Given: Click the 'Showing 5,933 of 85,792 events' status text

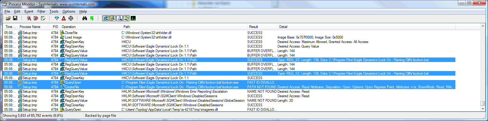Looking at the screenshot, I should pos(33,116).
